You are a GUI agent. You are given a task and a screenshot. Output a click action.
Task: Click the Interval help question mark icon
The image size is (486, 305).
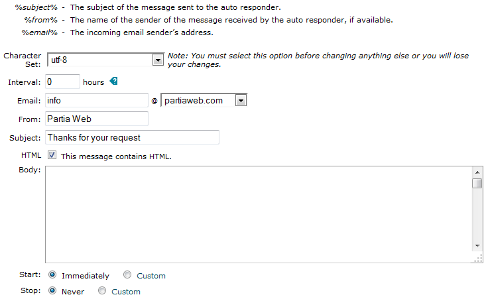click(114, 81)
